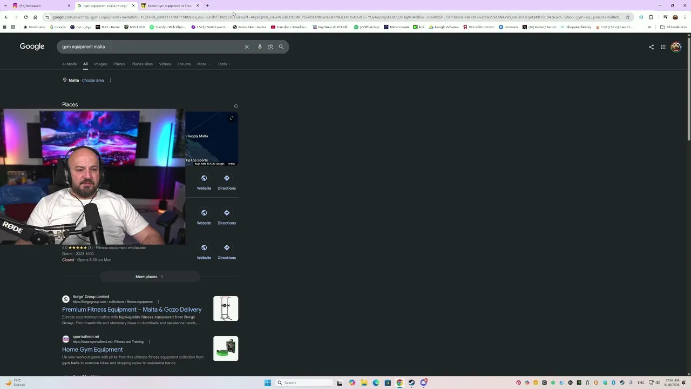Image resolution: width=691 pixels, height=389 pixels.
Task: Submit search with the magnifier icon
Action: point(281,47)
